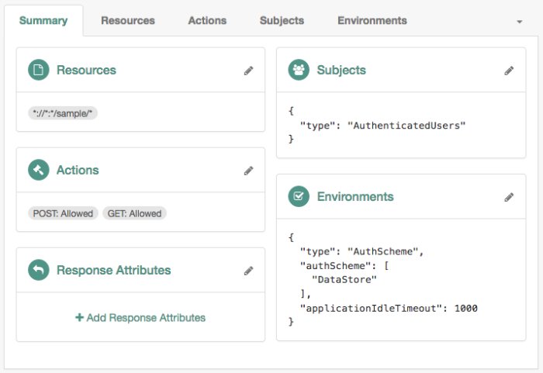This screenshot has height=373, width=543.
Task: Click the GET: Allowed action tag
Action: [134, 213]
